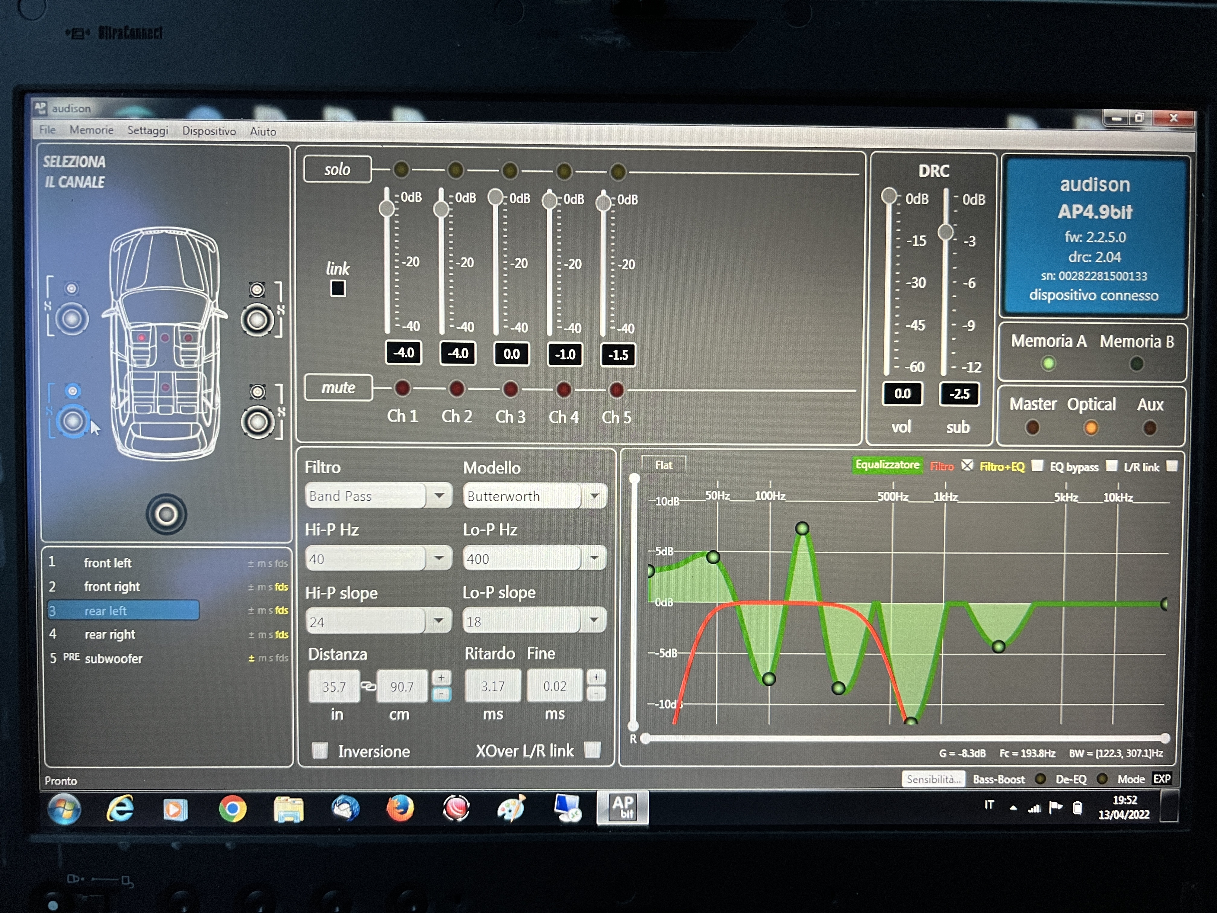Toggle solo for Ch 5
The width and height of the screenshot is (1217, 913).
pos(618,172)
